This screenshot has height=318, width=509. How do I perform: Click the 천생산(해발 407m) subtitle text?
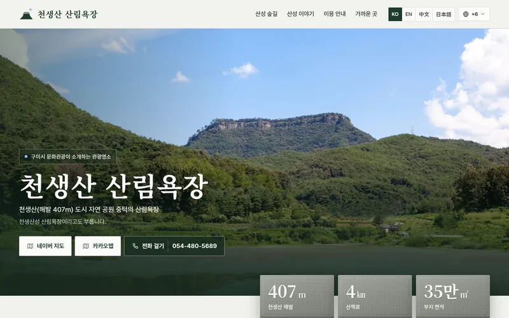[88, 210]
